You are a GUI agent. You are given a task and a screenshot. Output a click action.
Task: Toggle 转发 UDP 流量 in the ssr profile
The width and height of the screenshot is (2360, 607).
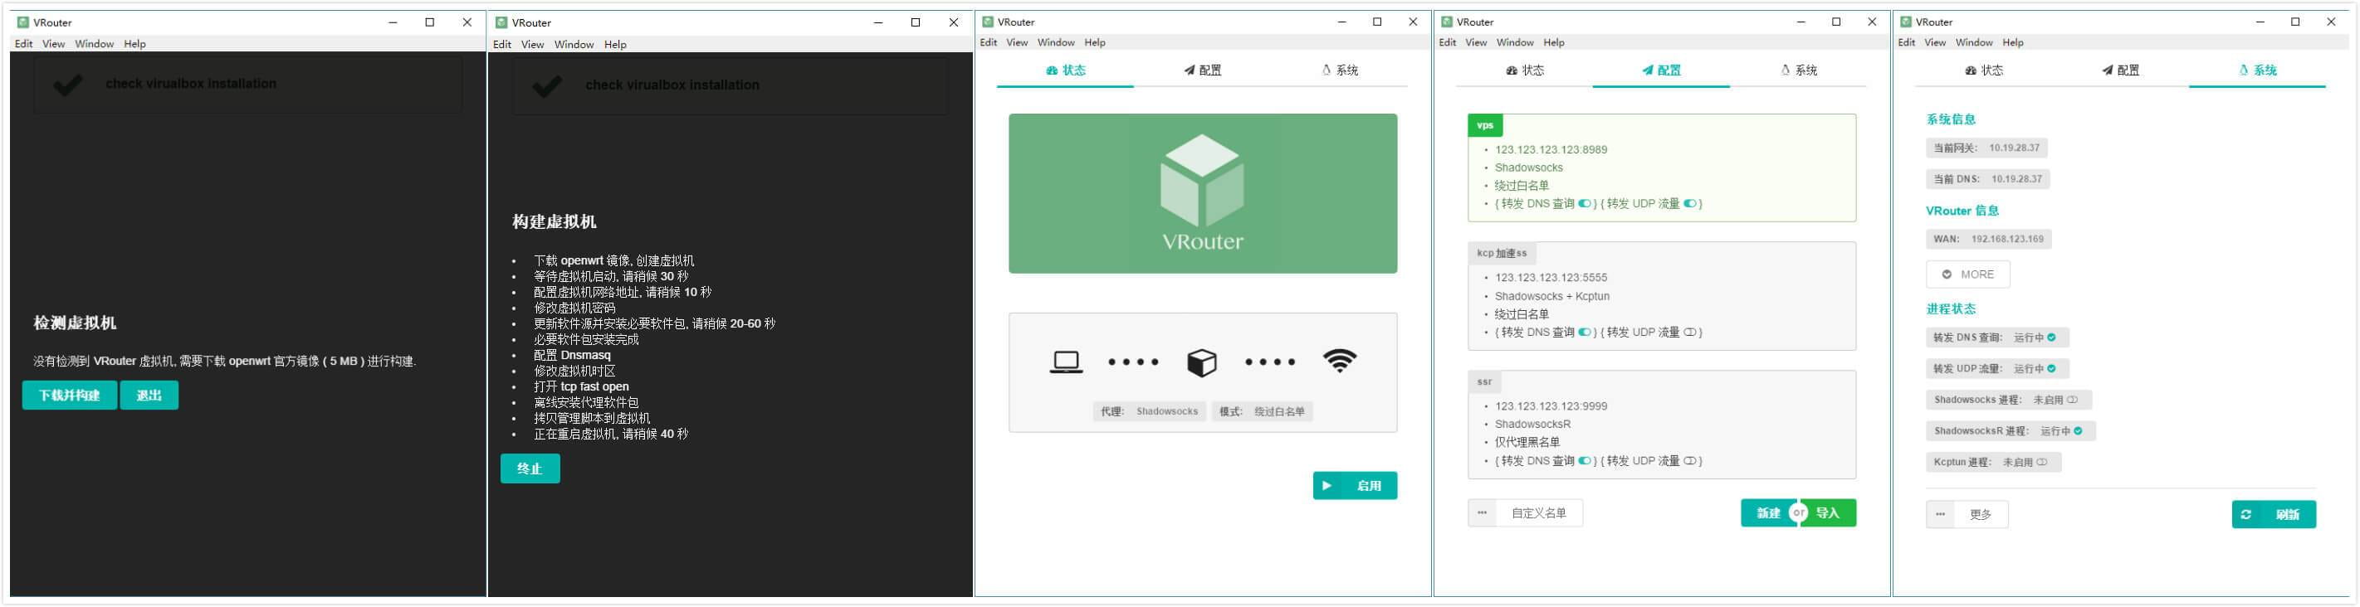[1689, 461]
